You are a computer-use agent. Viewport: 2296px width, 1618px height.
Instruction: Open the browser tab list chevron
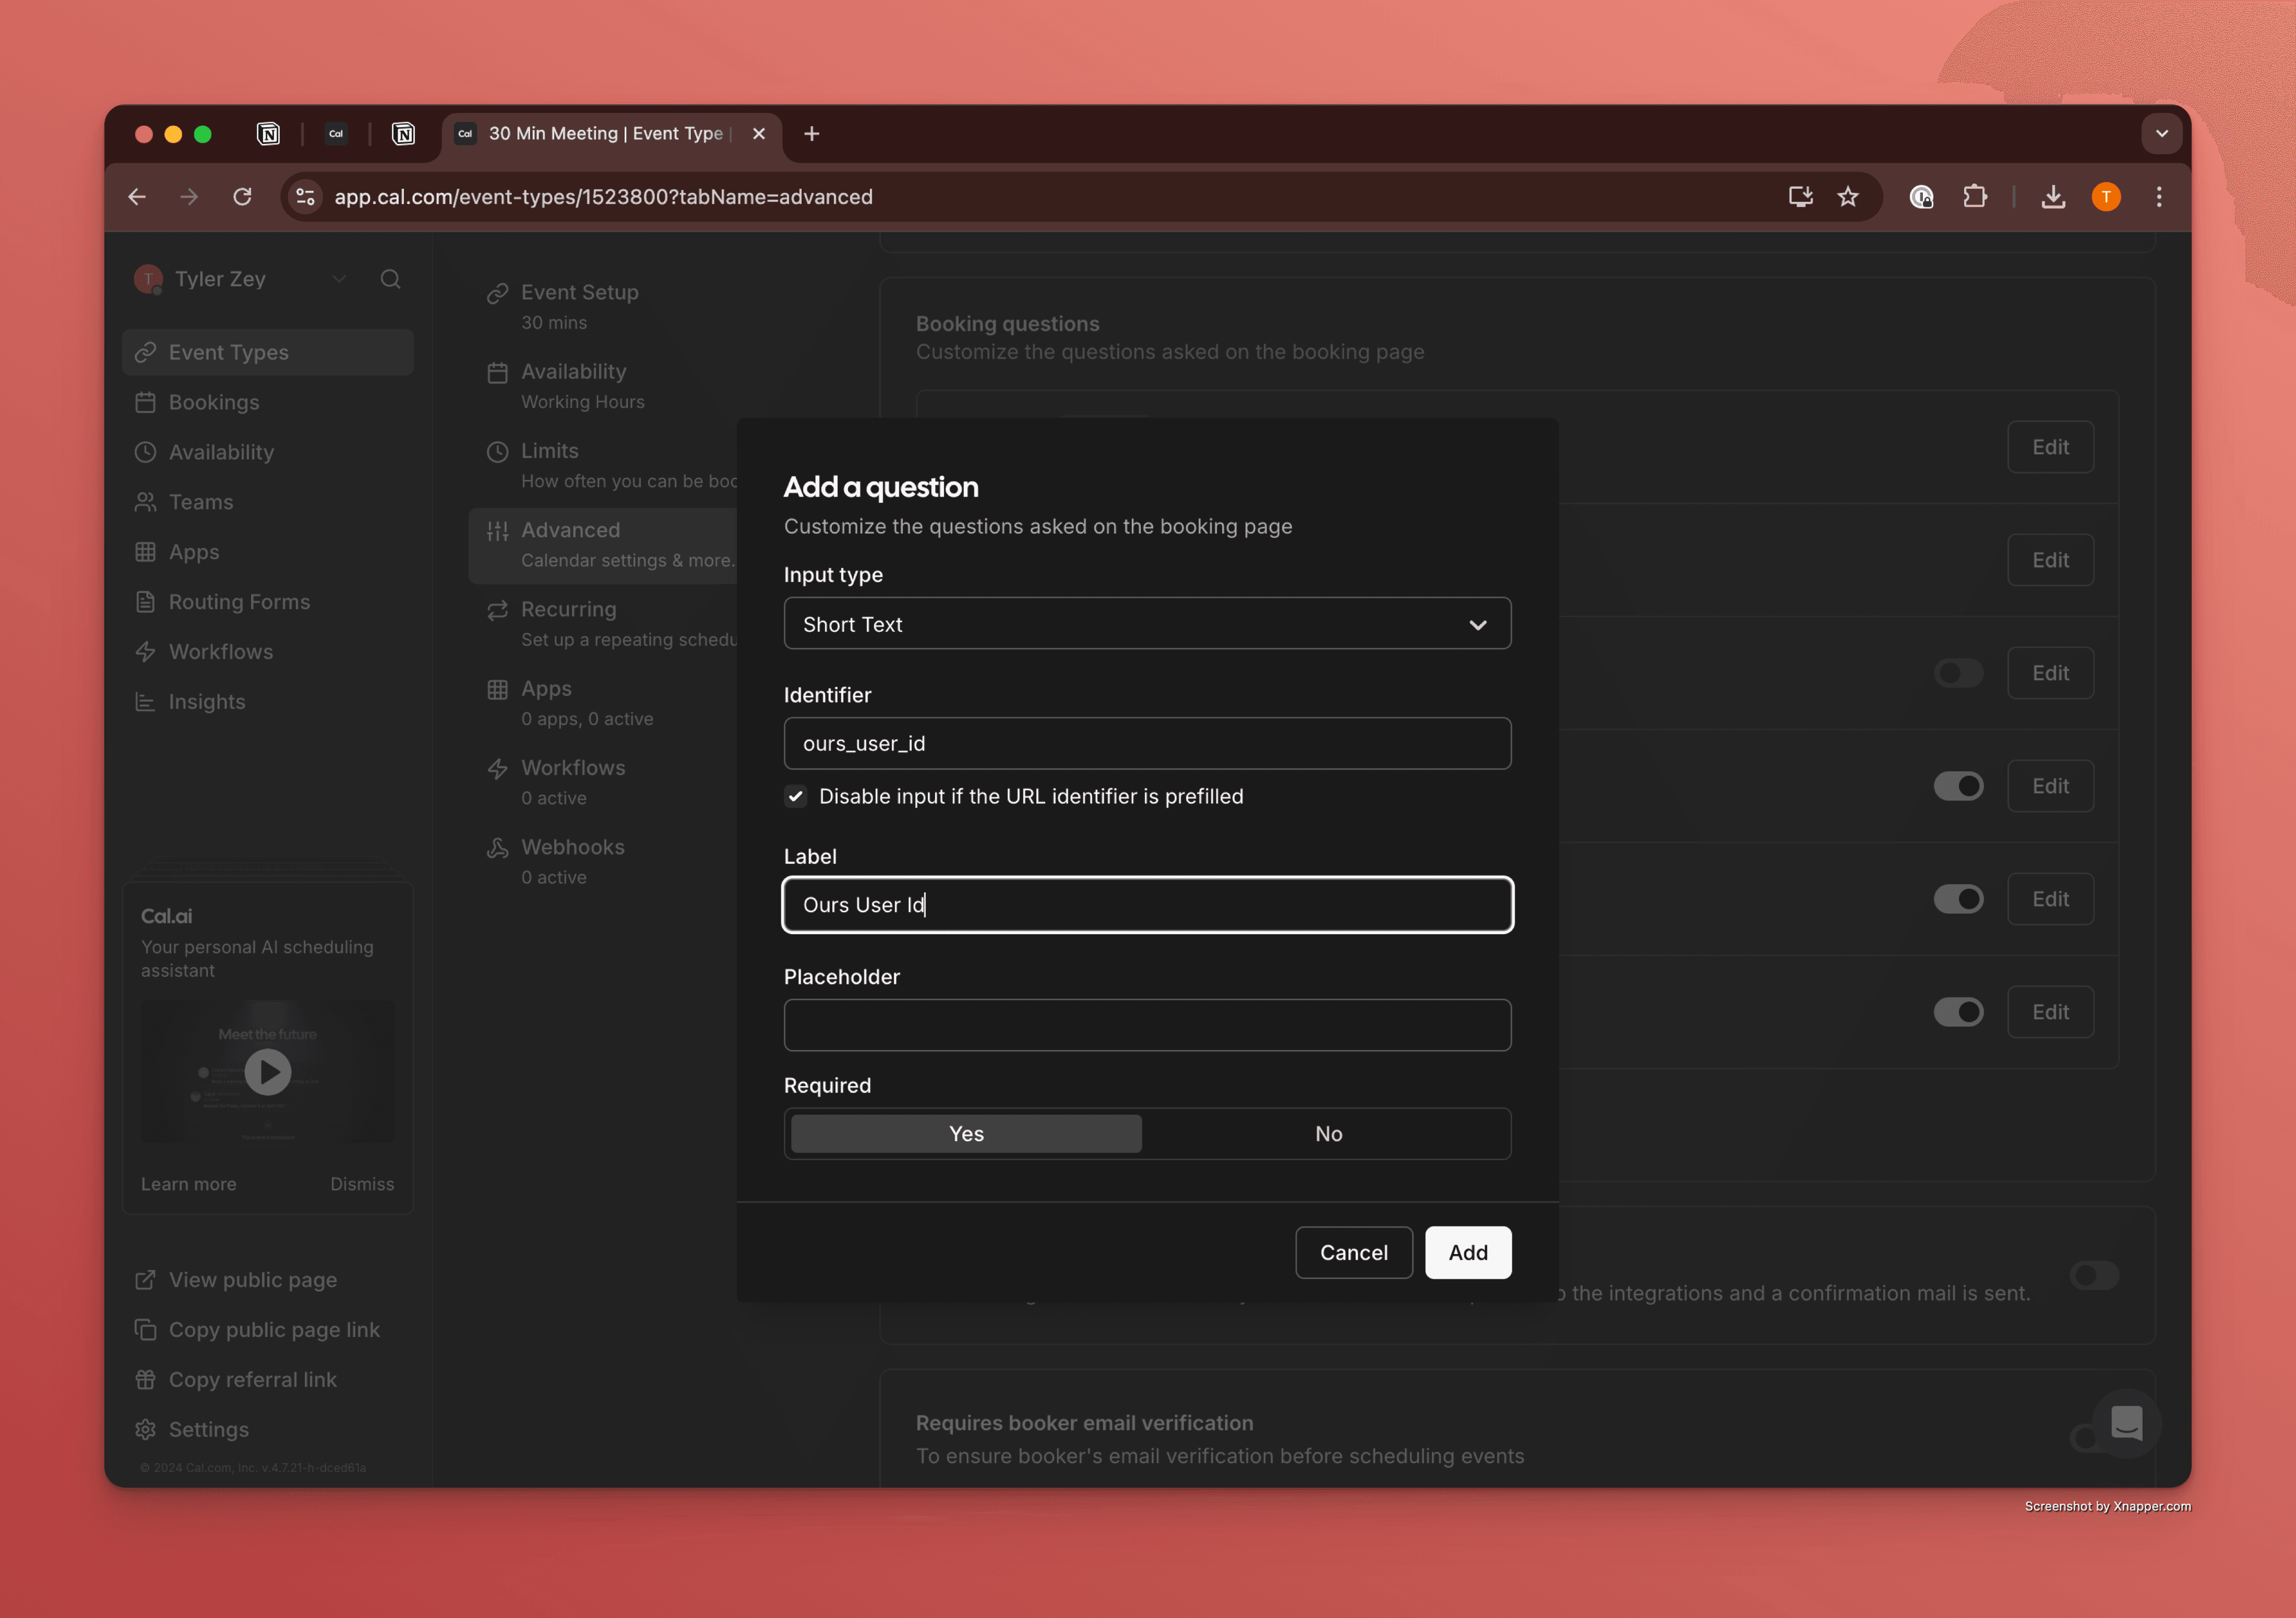[2161, 134]
